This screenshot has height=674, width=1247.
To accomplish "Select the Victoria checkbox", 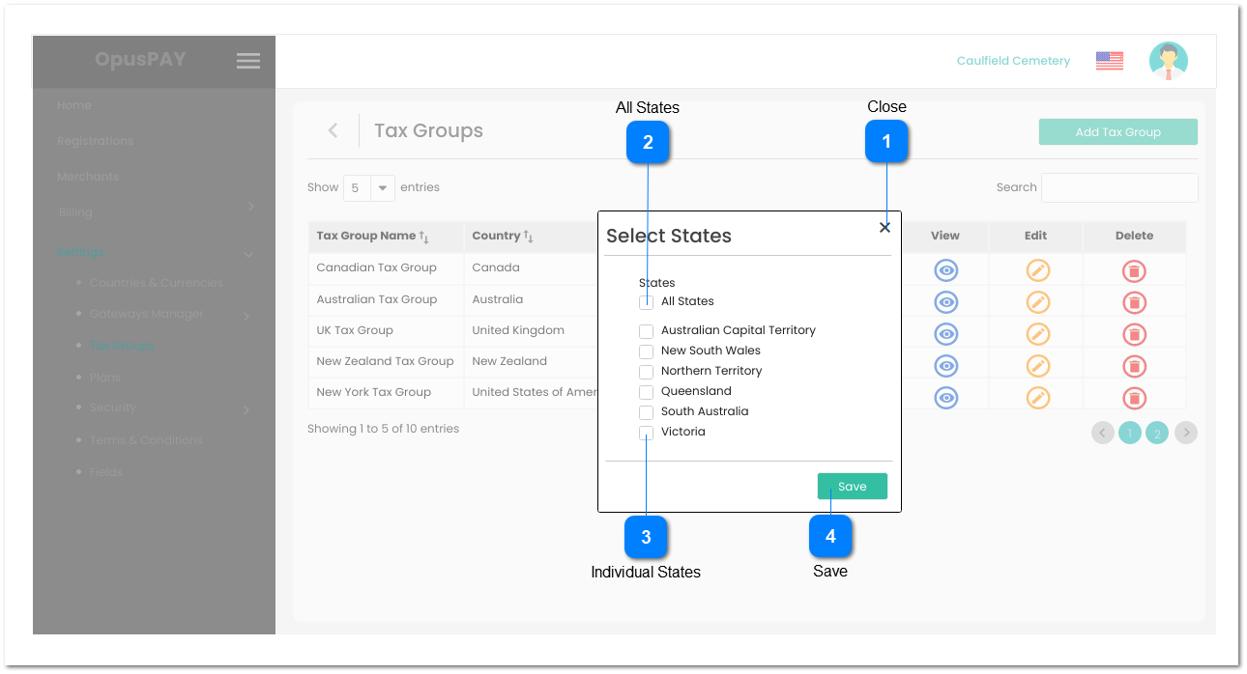I will [646, 433].
